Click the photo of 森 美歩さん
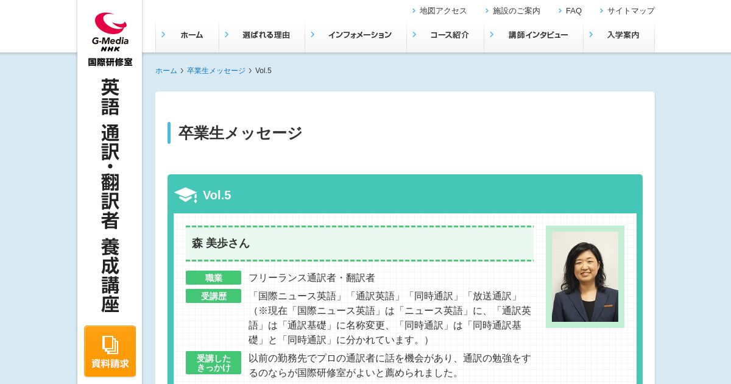Screen dimensions: 731x384 [x=585, y=277]
